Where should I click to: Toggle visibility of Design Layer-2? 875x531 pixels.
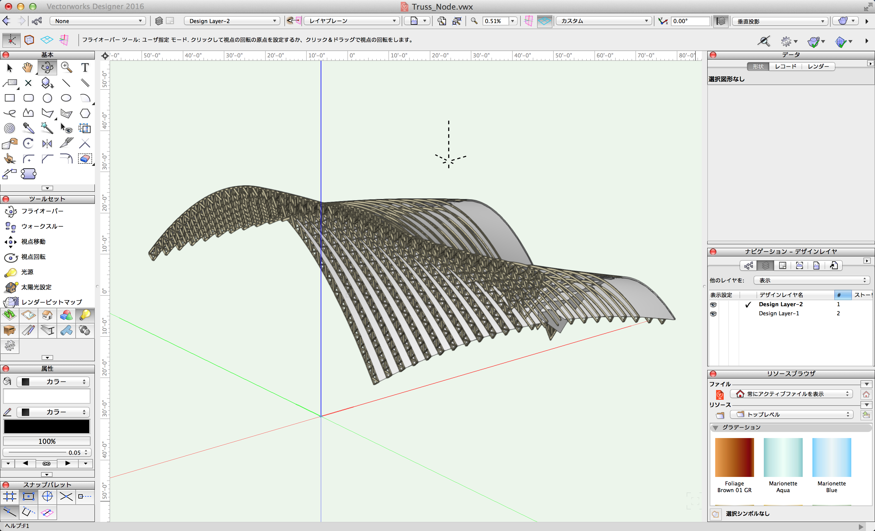[x=713, y=305]
